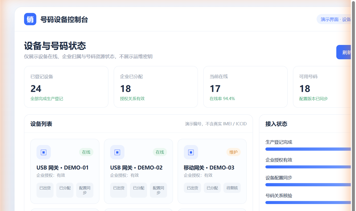356x211 pixels.
Task: Click the 已出货 tag on DEMO-03
Action: coord(192,188)
